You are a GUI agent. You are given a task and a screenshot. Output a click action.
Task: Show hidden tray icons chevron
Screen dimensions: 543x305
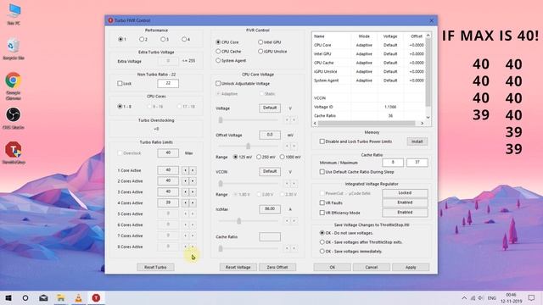pos(464,297)
